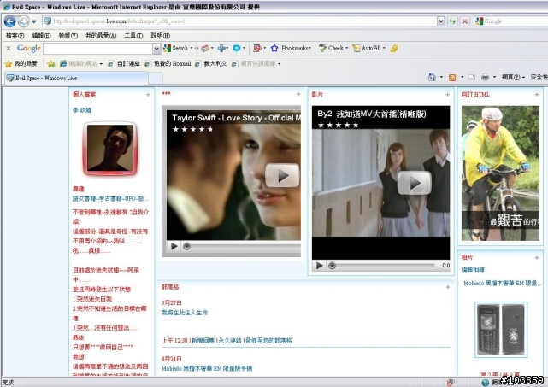Expand the 部落格 blog module plus icon

click(448, 287)
